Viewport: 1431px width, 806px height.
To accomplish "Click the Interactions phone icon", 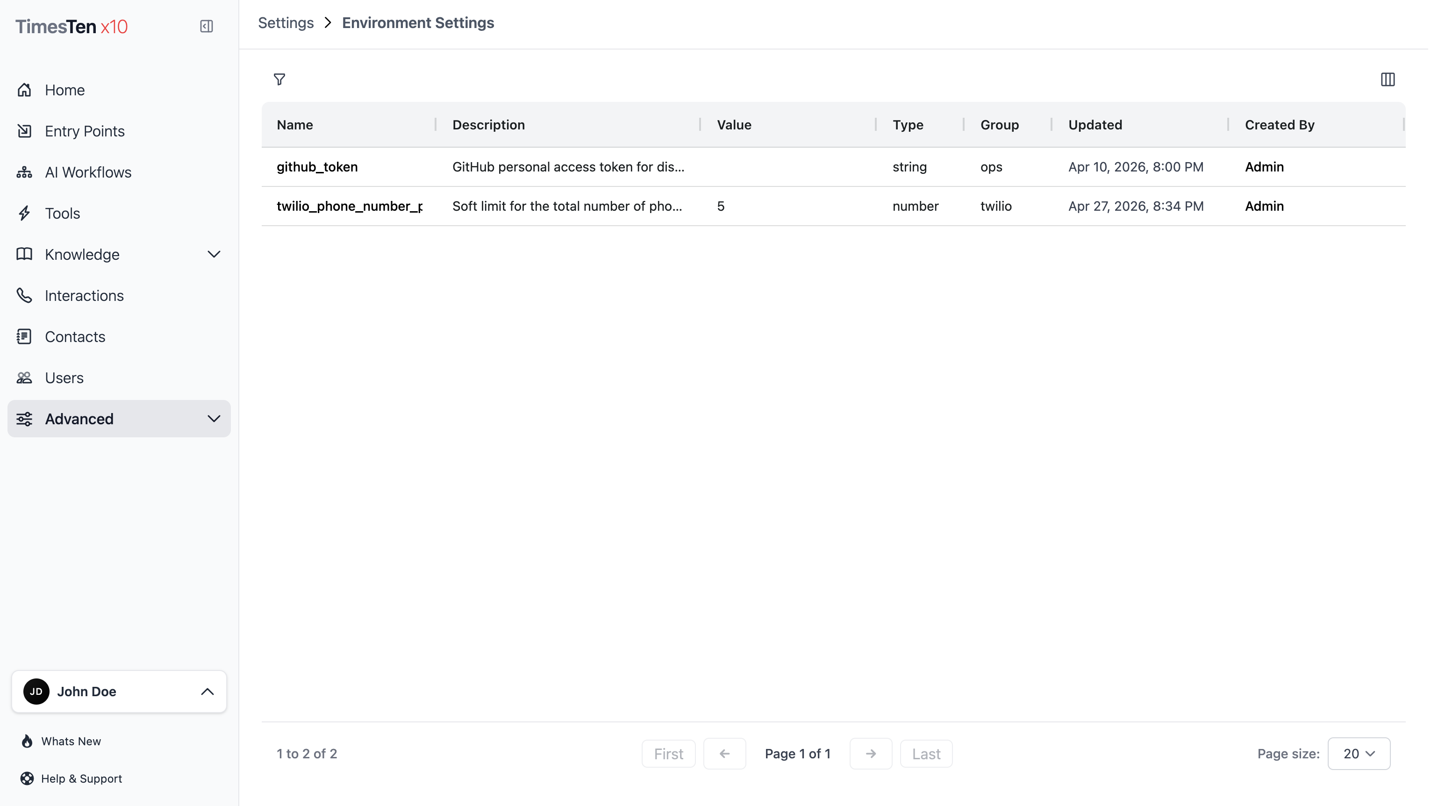I will [24, 295].
